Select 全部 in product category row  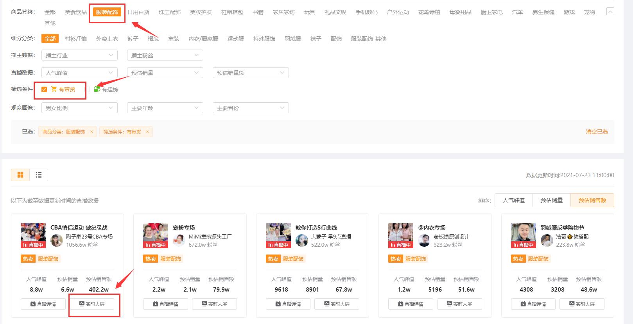coord(50,12)
